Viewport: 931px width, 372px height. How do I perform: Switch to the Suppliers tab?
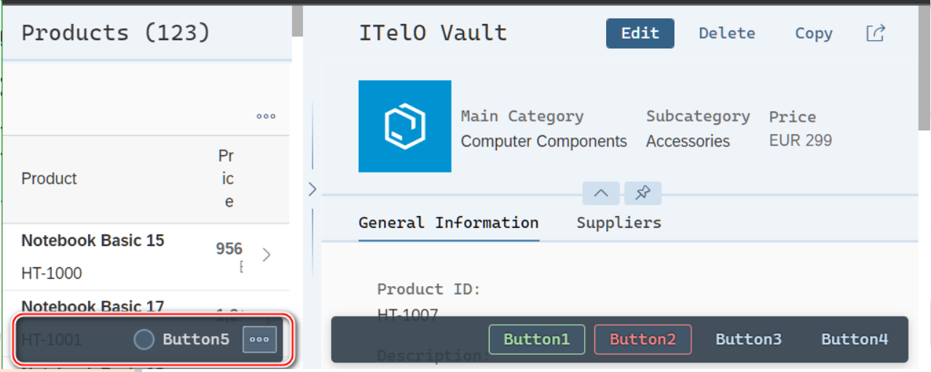point(618,223)
